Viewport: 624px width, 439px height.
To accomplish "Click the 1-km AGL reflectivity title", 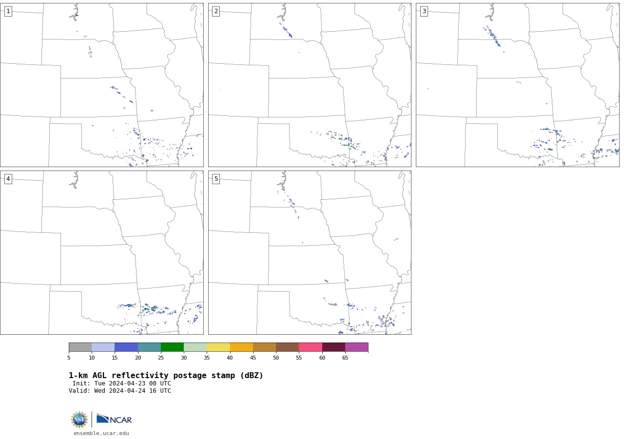I will point(166,376).
